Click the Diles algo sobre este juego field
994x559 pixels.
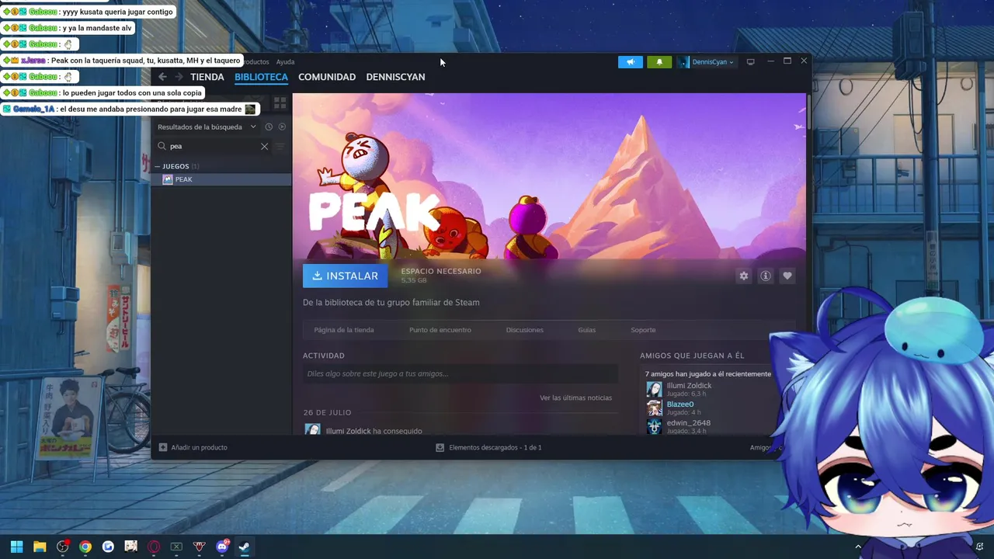pyautogui.click(x=461, y=373)
